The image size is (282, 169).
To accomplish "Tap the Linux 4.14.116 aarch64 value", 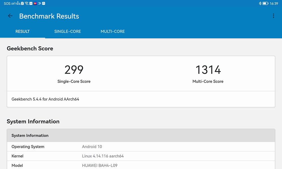I will click(103, 156).
